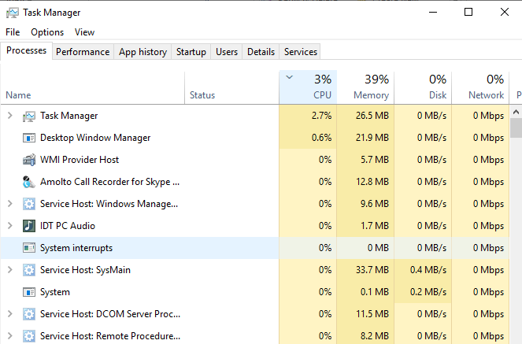Click the 0.2 MB/s disk value for System
The height and width of the screenshot is (344, 522).
click(428, 292)
